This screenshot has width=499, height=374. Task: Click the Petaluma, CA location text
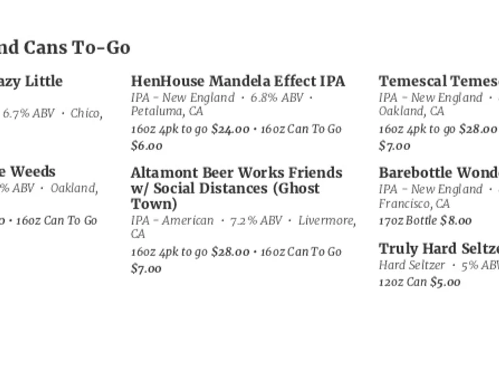[167, 112]
